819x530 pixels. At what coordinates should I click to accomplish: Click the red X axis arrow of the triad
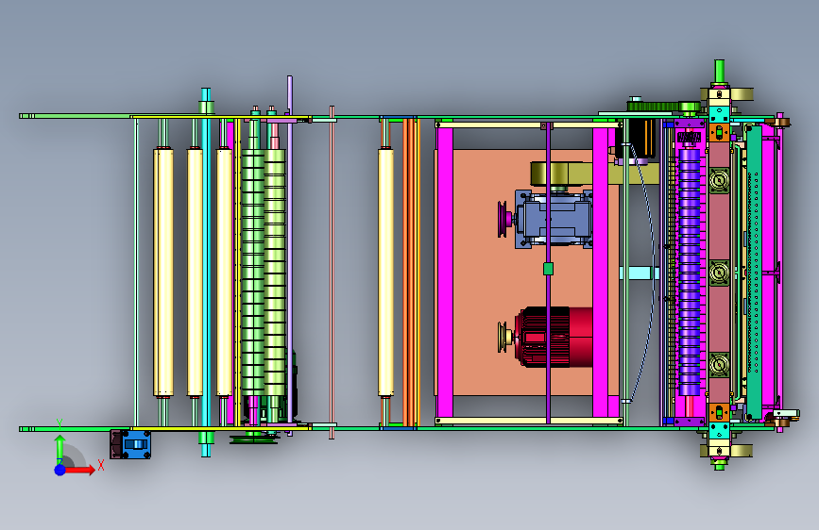click(81, 470)
